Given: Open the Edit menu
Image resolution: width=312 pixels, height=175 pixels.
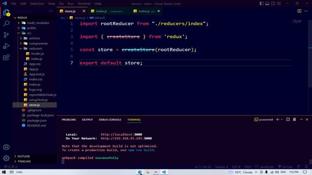Looking at the screenshot, I should [x=23, y=3].
